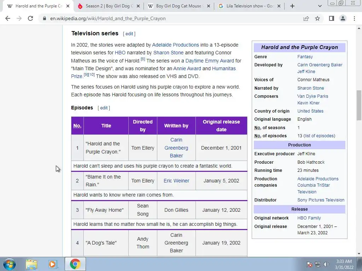View site security lock info
This screenshot has height=271, width=362.
pyautogui.click(x=45, y=18)
